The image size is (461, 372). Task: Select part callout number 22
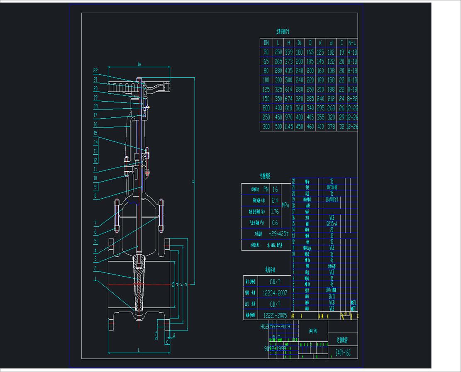[x=95, y=71]
